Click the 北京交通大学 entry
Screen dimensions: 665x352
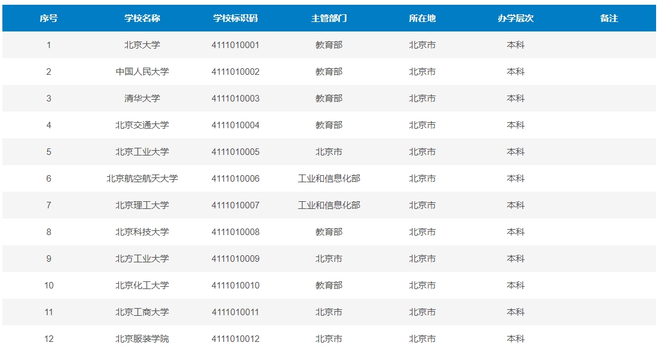pos(142,125)
